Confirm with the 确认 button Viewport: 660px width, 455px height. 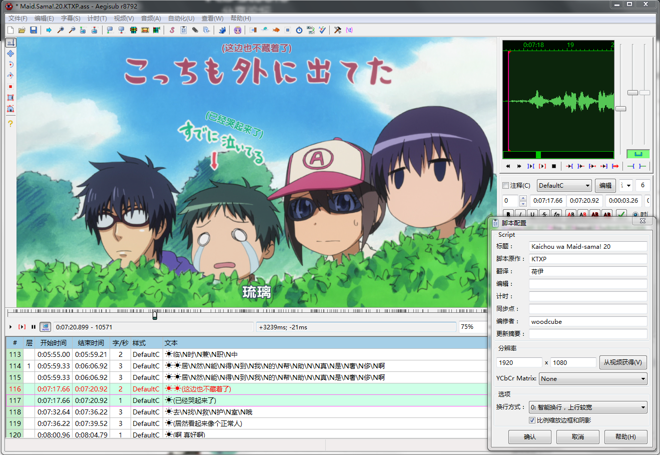pyautogui.click(x=530, y=437)
